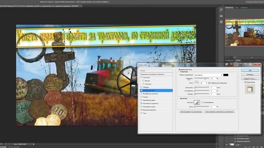Close the document tab with its x

[81, 6]
